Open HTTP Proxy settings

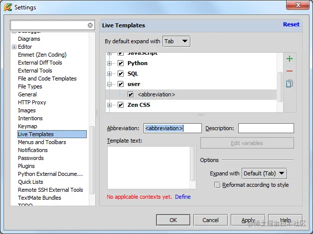pos(32,102)
